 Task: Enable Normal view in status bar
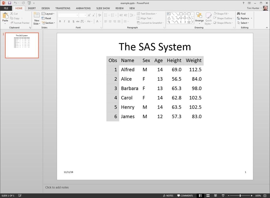(201, 196)
